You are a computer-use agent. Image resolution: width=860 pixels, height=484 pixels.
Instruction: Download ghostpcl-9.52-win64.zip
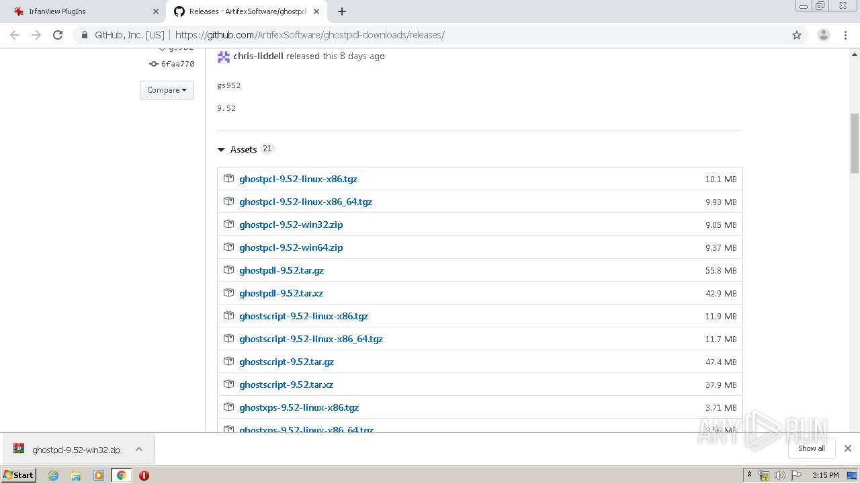coord(291,247)
